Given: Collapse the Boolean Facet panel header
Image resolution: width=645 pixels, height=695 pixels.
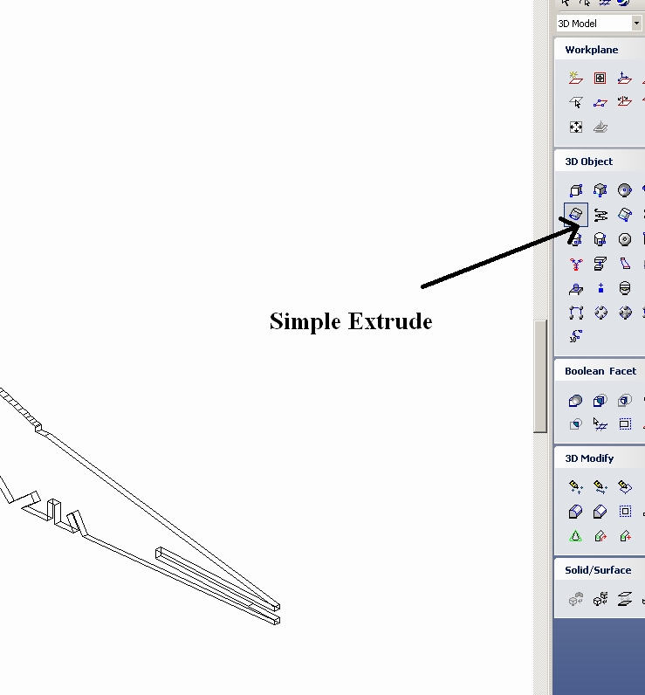Looking at the screenshot, I should (x=600, y=371).
